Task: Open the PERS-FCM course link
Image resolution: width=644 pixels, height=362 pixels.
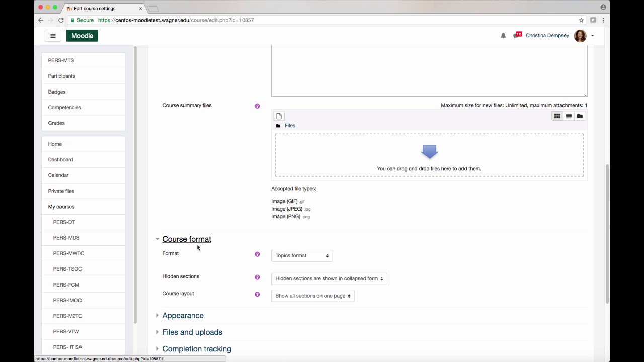Action: (x=83, y=284)
